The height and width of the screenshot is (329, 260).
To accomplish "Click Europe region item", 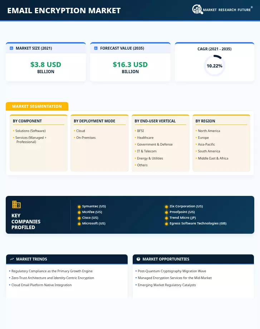I will (x=203, y=138).
